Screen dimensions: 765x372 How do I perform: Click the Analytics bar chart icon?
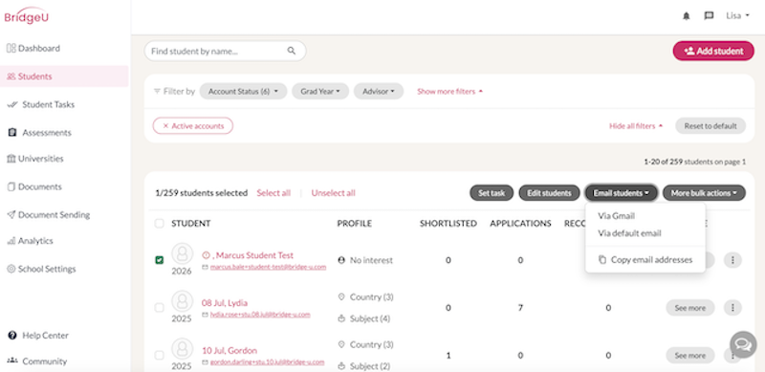11,241
